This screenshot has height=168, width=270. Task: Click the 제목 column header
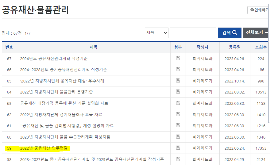(x=94, y=47)
